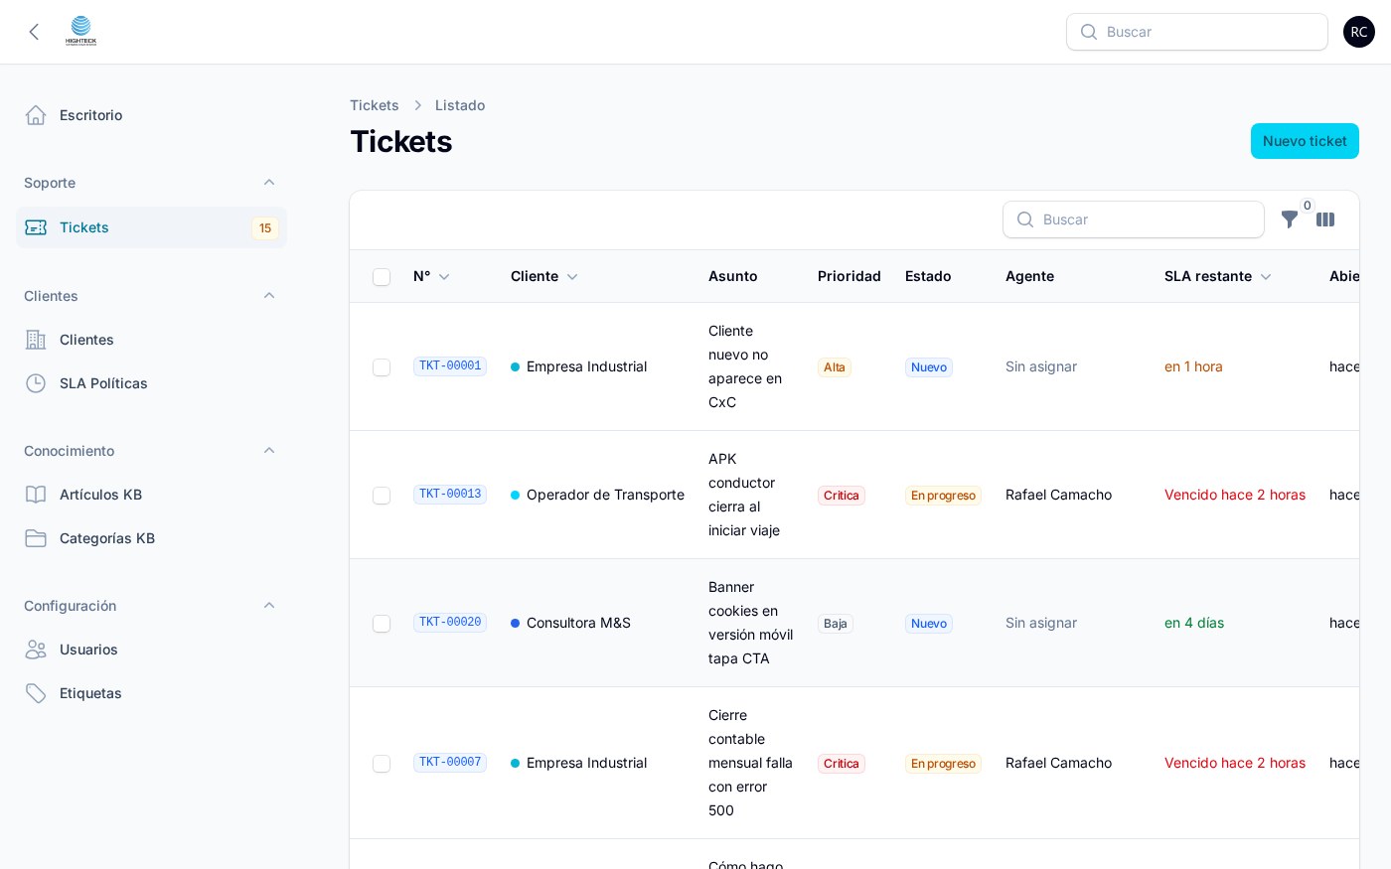Check the TKT-00001 row checkbox
1391x869 pixels.
[x=382, y=367]
